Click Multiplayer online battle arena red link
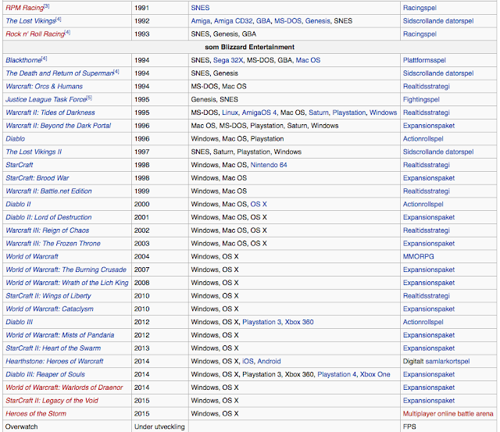This screenshot has width=500, height=432. (x=448, y=413)
